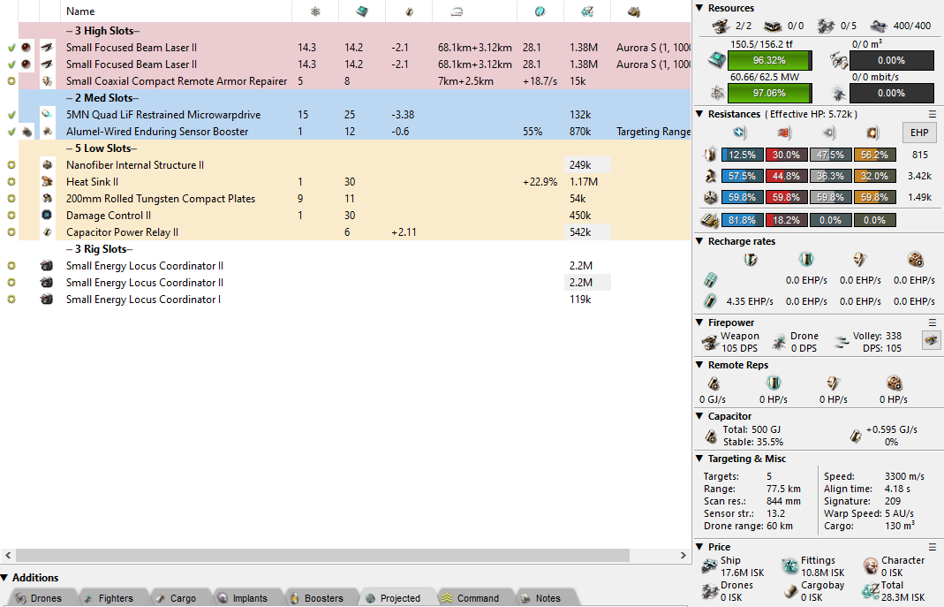Screen dimensions: 944x607
Task: Toggle the 5MN Microwarpdrive active state
Action: point(11,115)
